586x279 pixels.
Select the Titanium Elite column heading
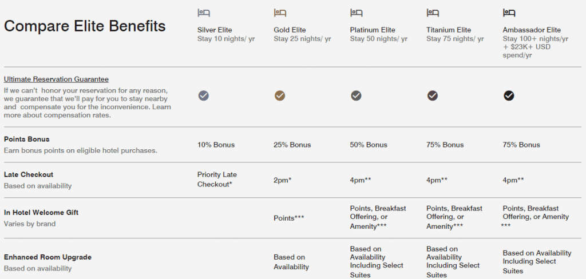[449, 30]
